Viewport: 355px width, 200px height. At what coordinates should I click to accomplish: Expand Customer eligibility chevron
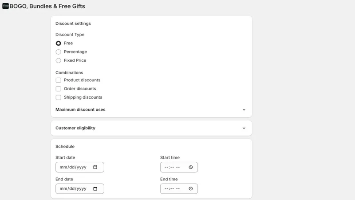pos(244,128)
